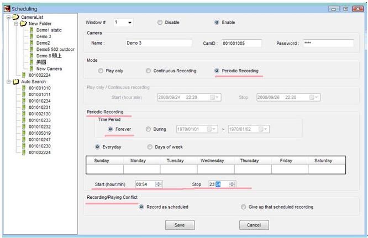Choose Continuous Recording mode
This screenshot has height=238, width=368.
(x=148, y=71)
